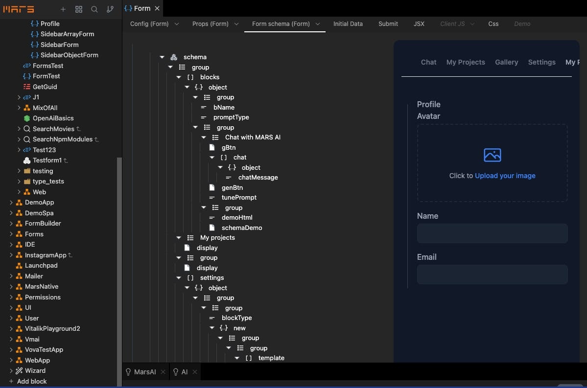This screenshot has width=587, height=388.
Task: Open the JSX tab
Action: (x=419, y=23)
